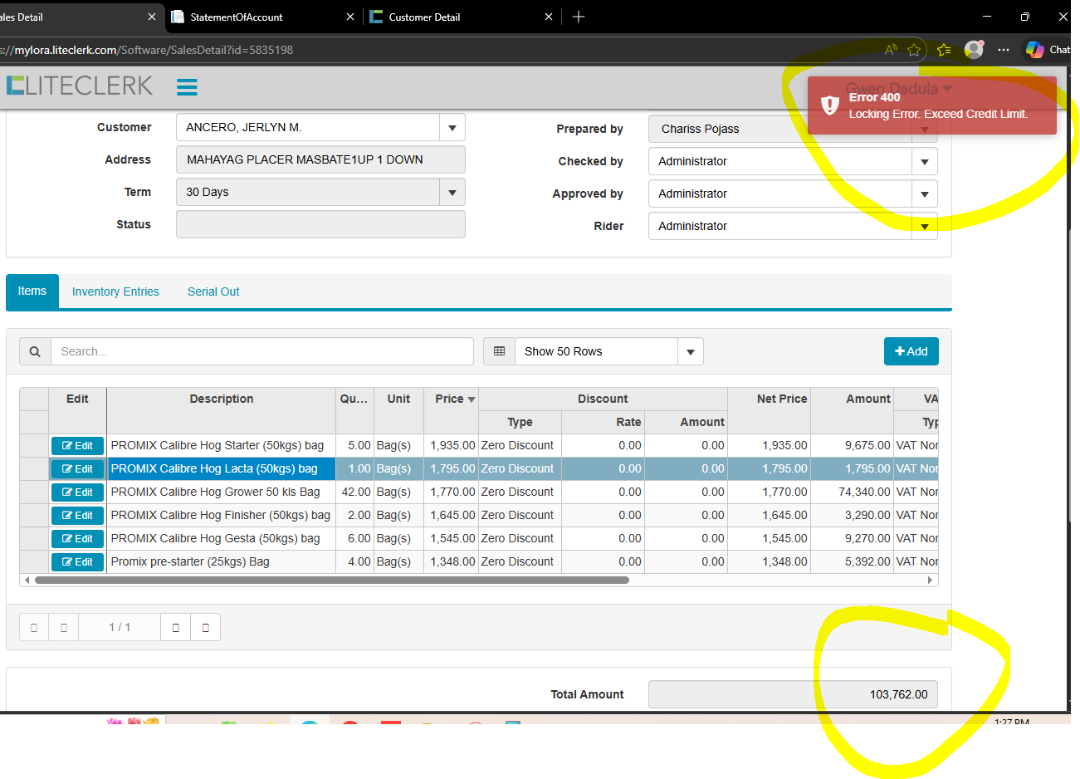This screenshot has height=779, width=1080.
Task: Open browser settings ellipsis menu
Action: (1004, 50)
